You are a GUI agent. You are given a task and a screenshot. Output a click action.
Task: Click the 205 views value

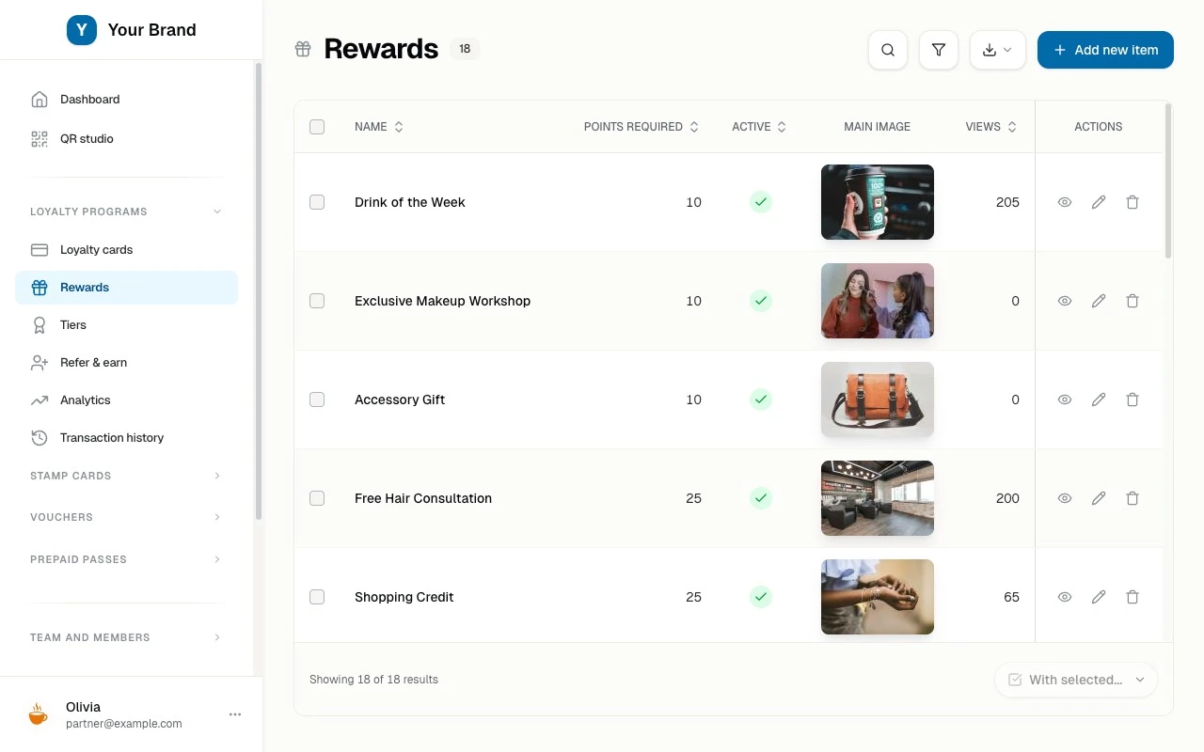[x=1007, y=202]
